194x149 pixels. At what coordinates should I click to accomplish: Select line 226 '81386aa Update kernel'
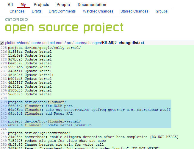tap(30, 52)
